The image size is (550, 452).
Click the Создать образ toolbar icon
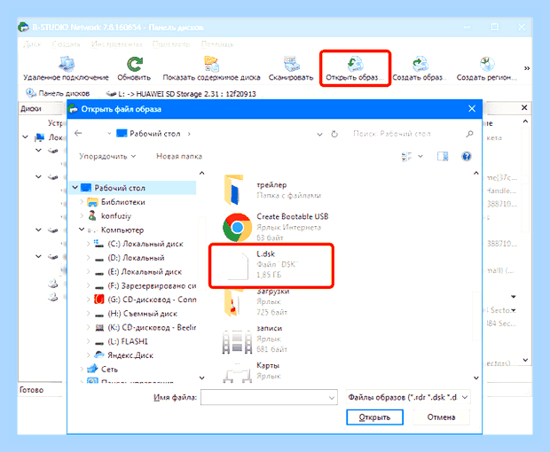point(420,64)
